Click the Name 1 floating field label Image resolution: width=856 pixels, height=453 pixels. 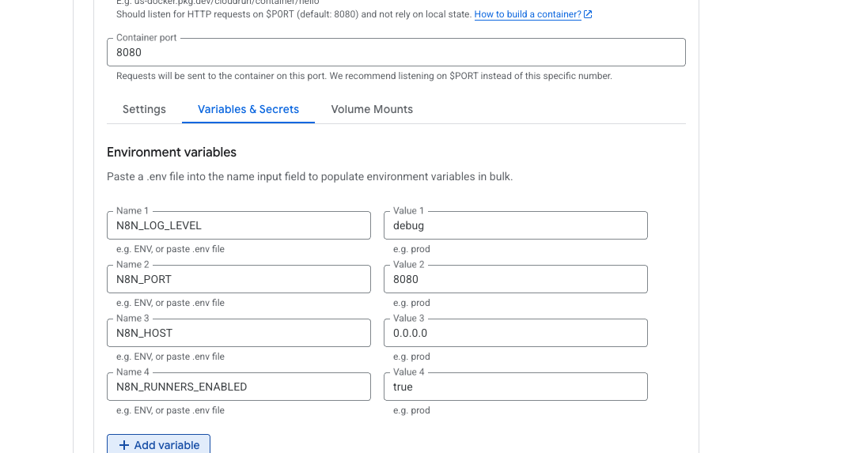pos(132,210)
